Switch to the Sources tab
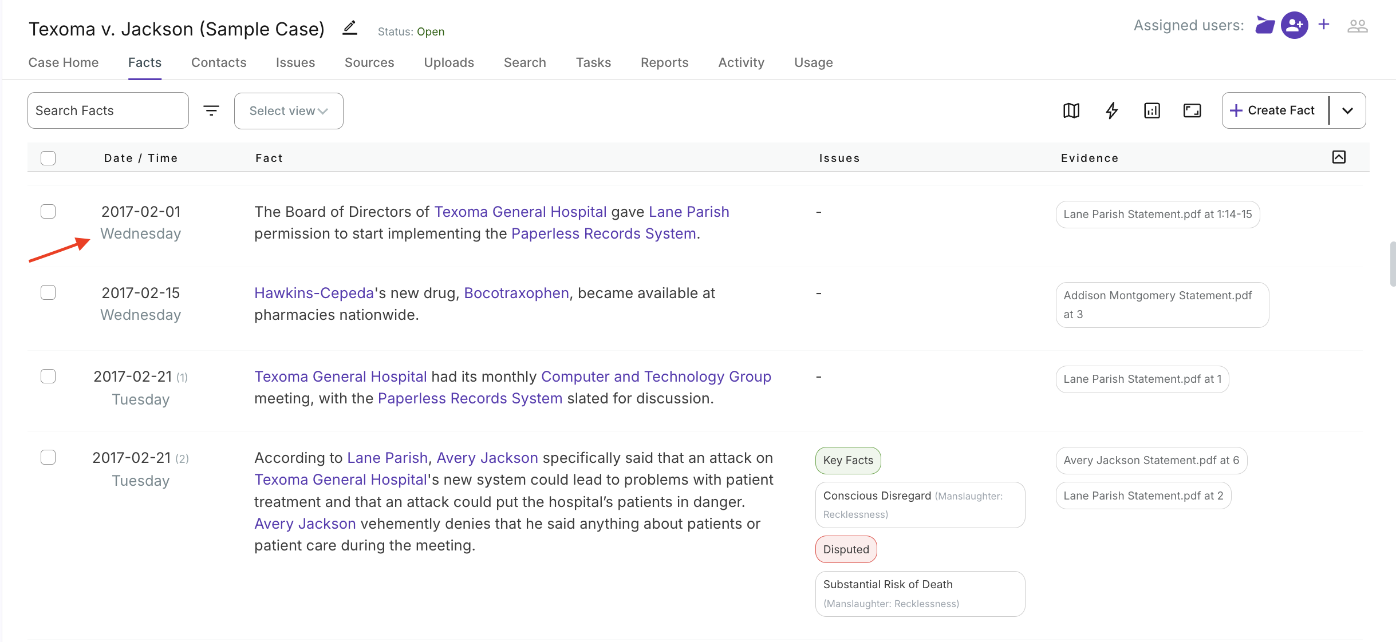The image size is (1396, 642). 369,62
